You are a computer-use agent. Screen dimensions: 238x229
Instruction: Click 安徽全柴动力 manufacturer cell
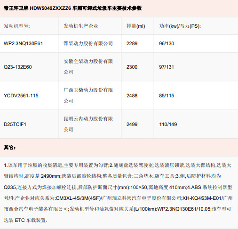tap(88, 67)
